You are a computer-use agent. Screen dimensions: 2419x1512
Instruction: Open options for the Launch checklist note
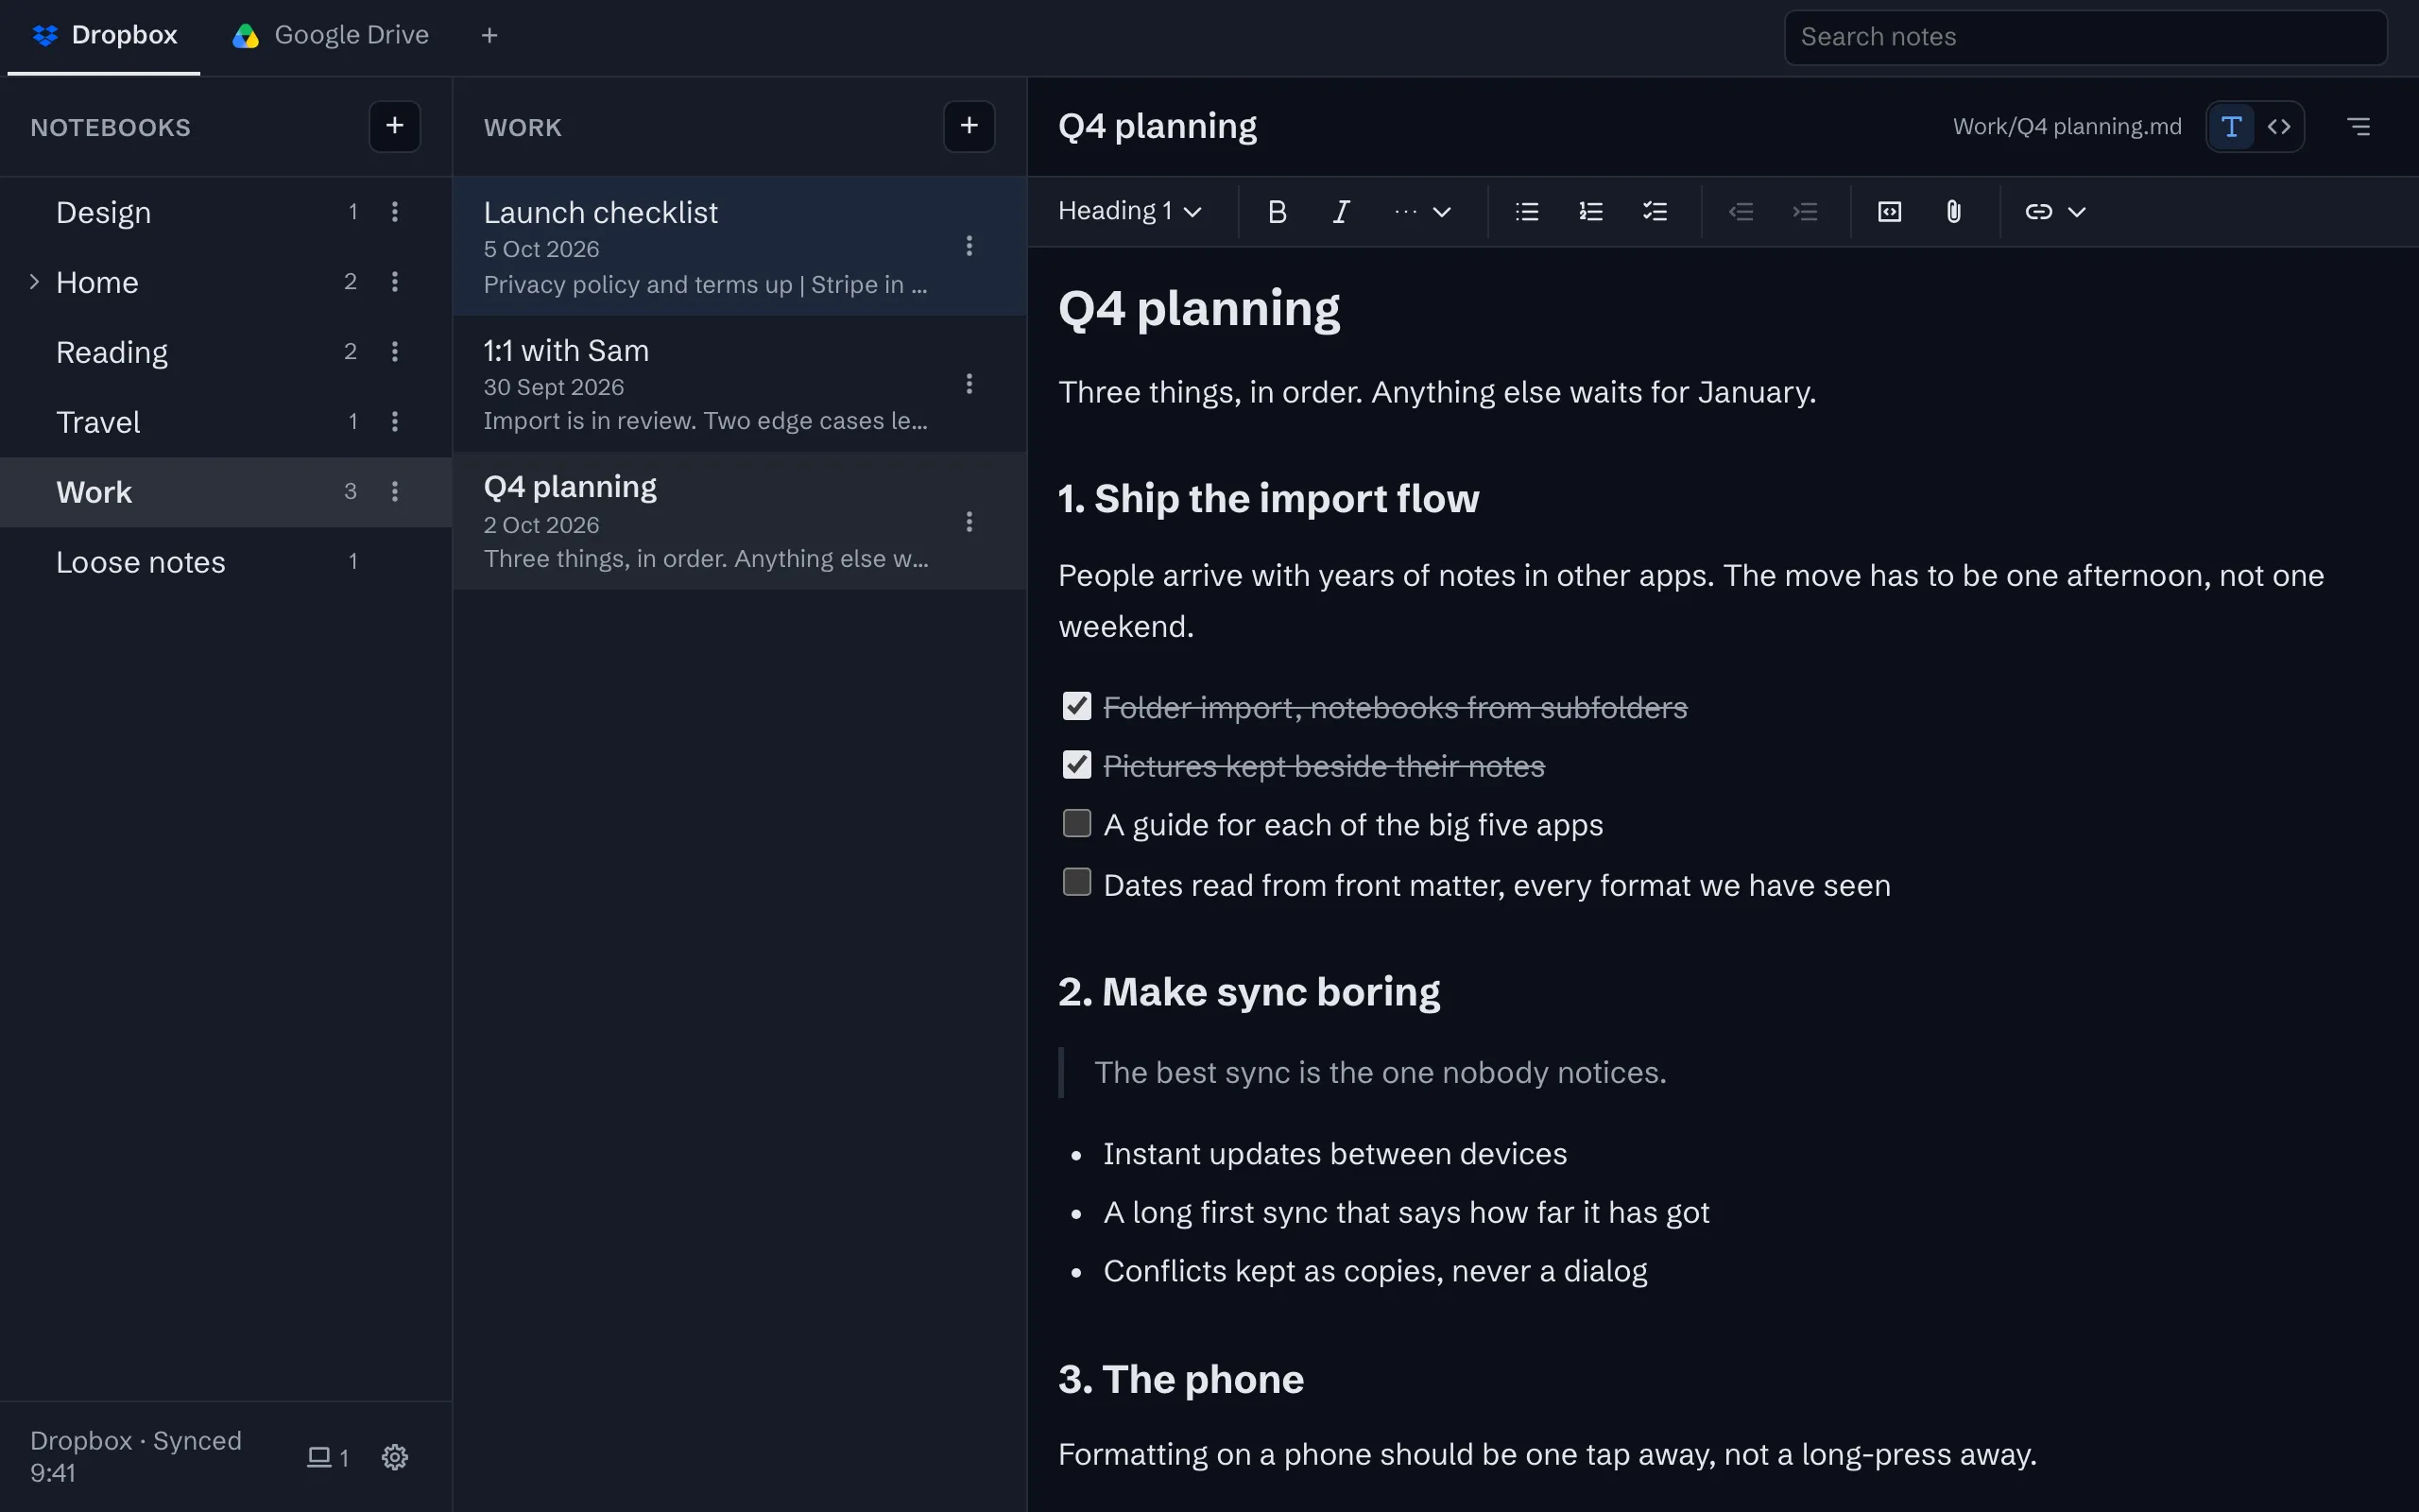969,246
